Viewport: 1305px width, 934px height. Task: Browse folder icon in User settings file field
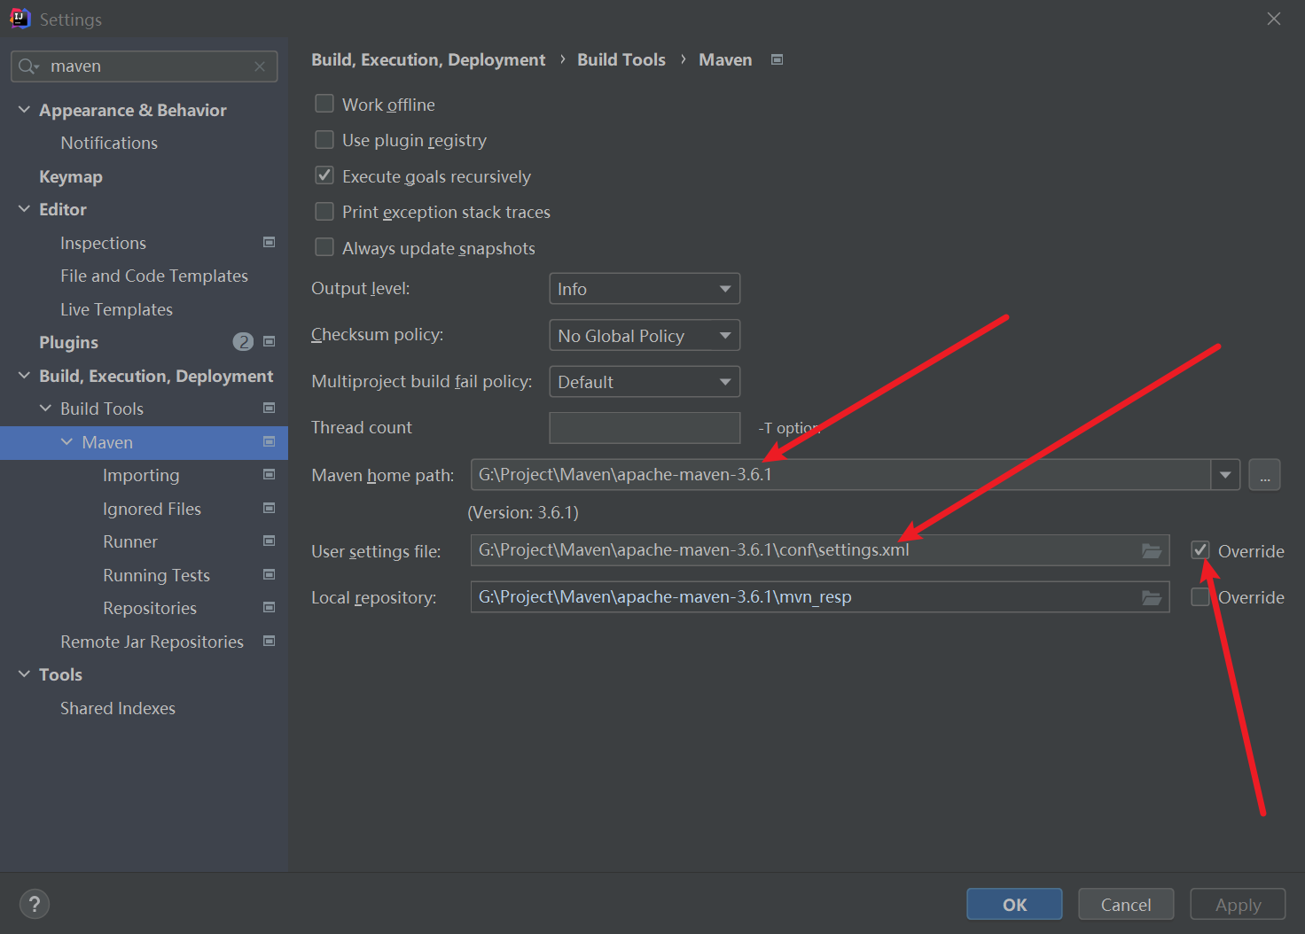1152,550
